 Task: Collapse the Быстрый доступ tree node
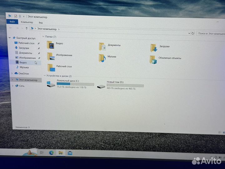pyautogui.click(x=10, y=38)
